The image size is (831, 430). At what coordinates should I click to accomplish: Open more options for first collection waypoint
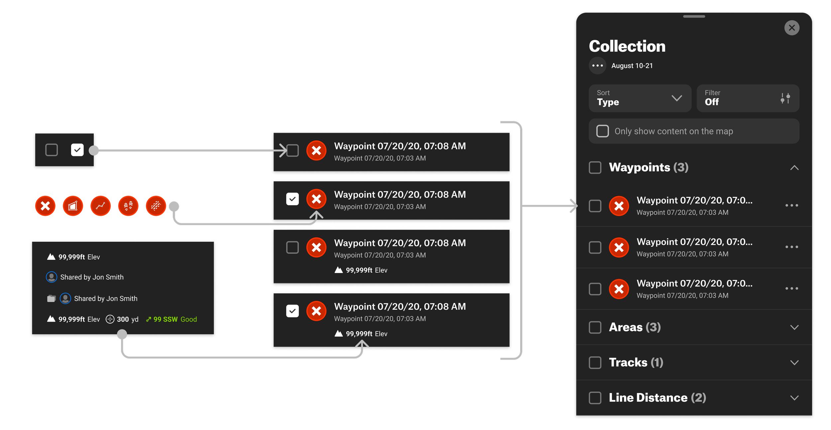click(791, 206)
